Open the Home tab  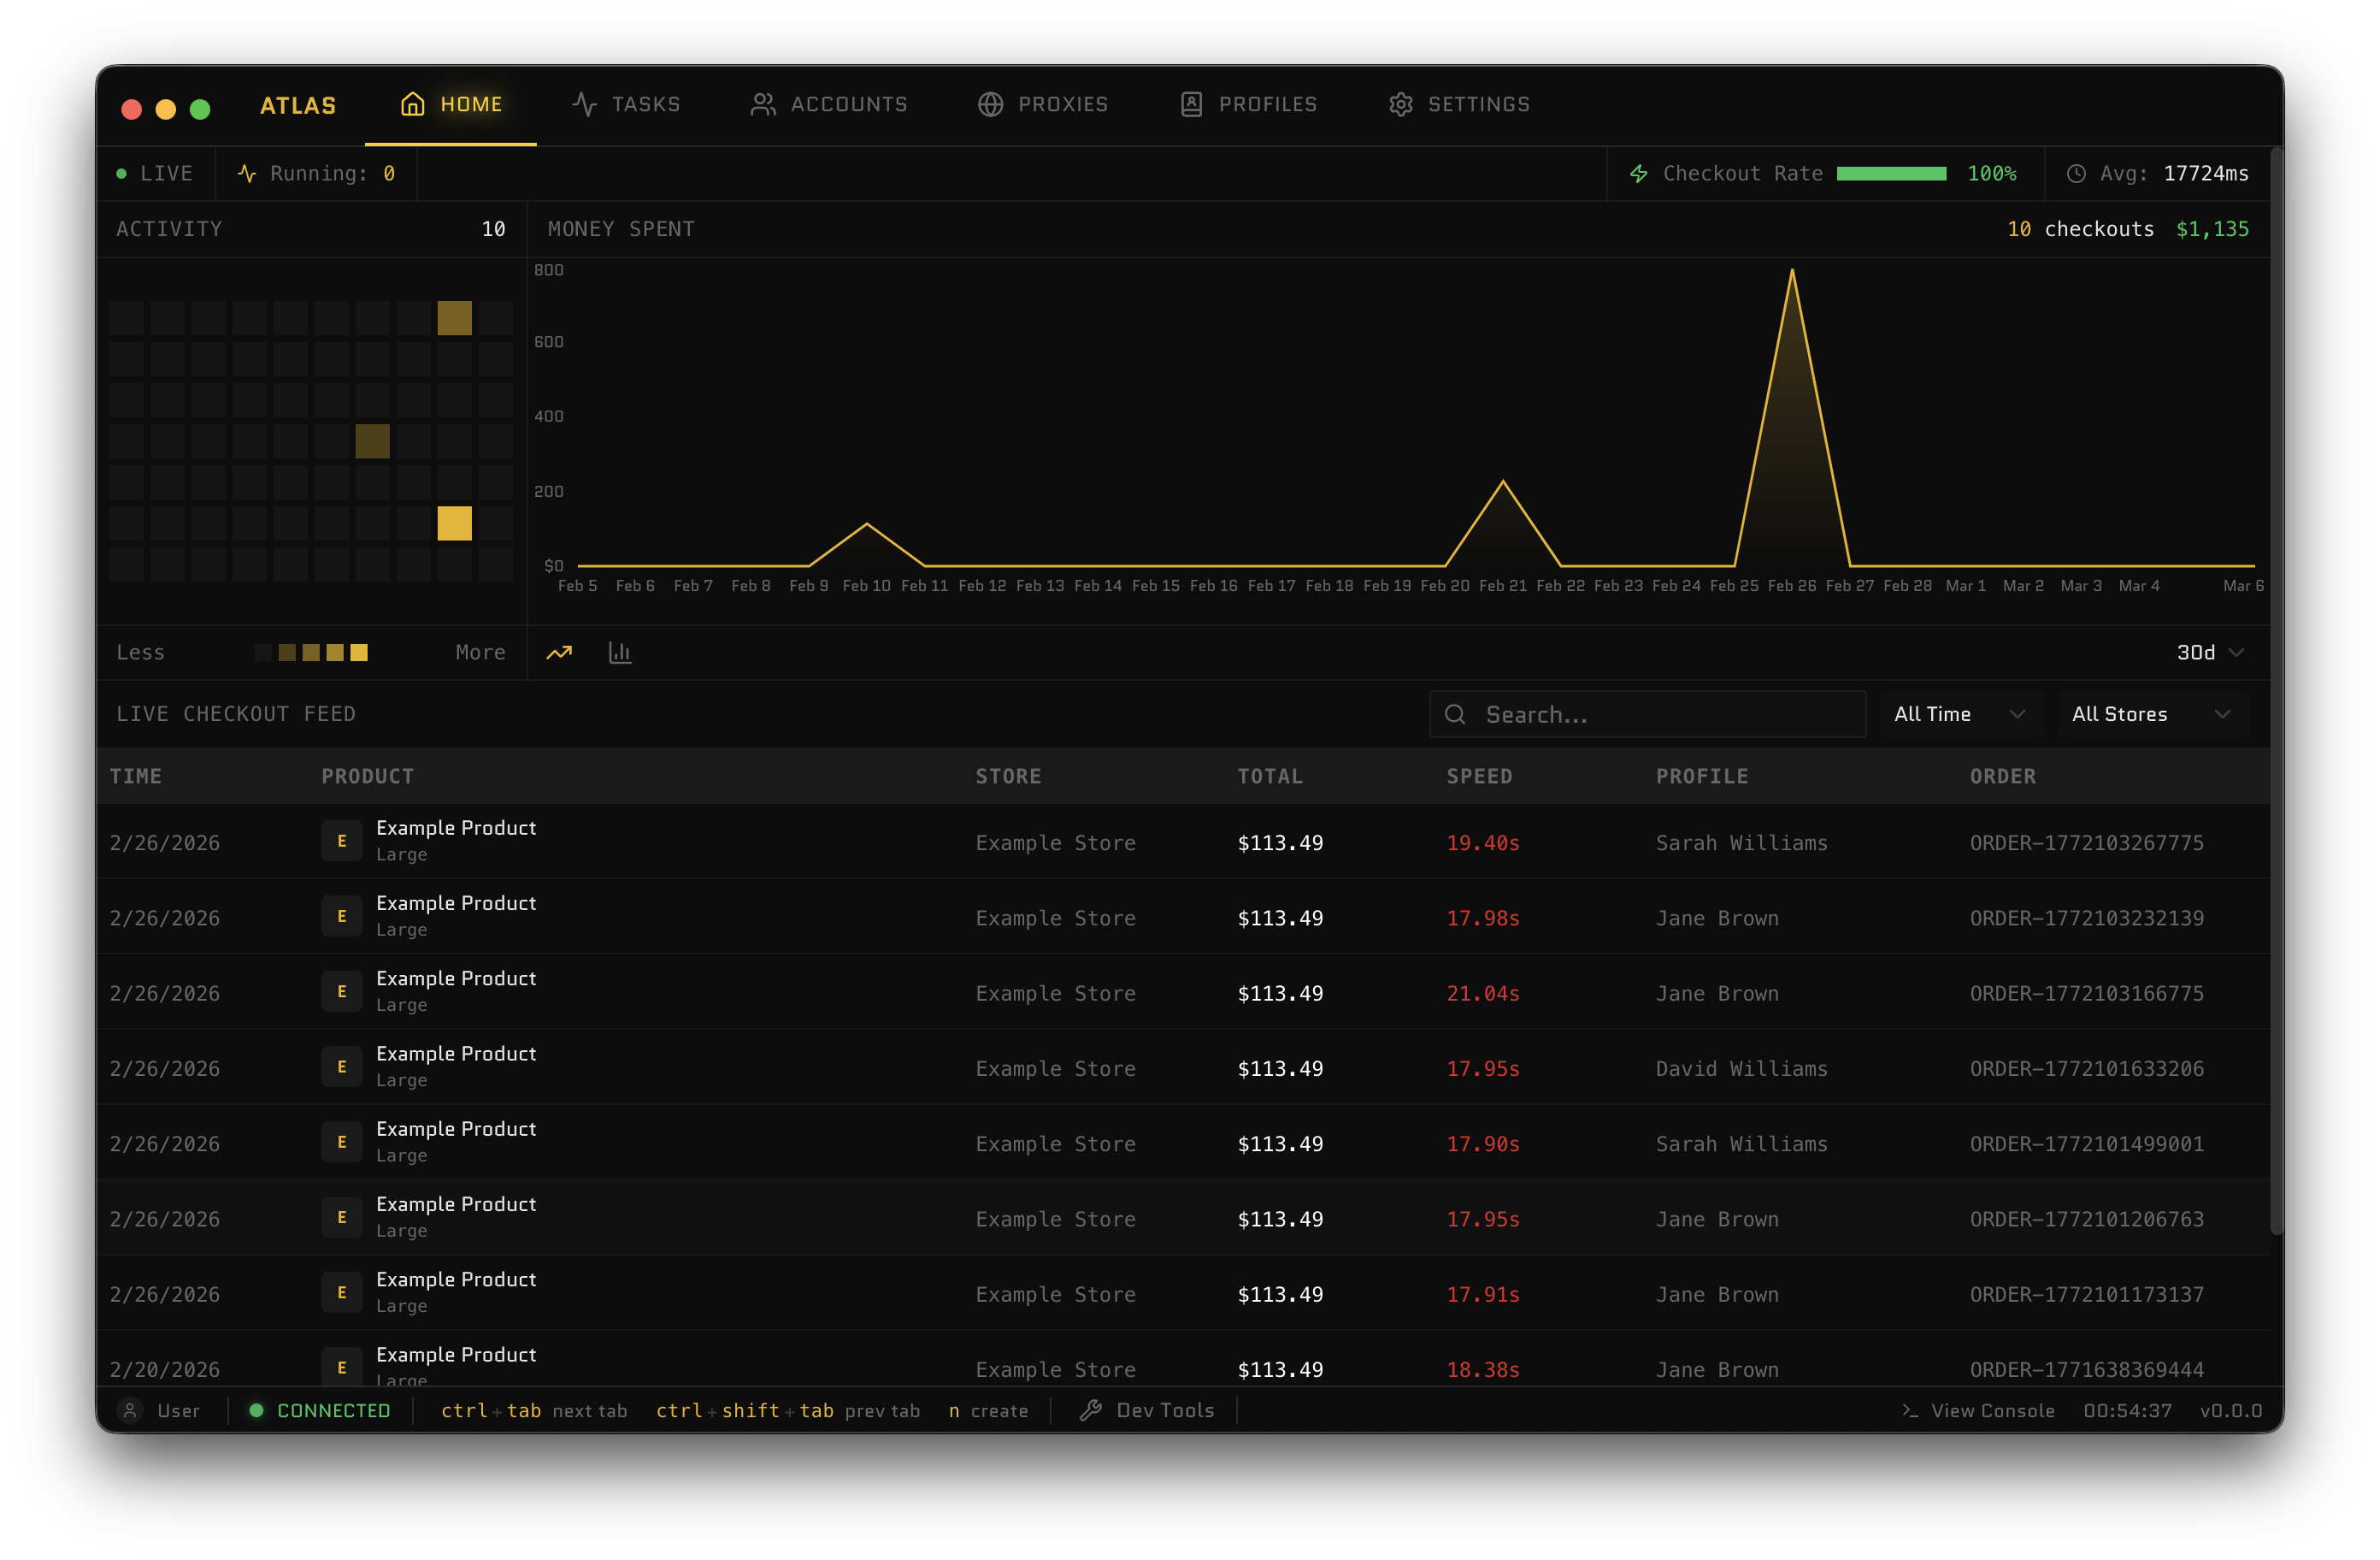pos(451,104)
